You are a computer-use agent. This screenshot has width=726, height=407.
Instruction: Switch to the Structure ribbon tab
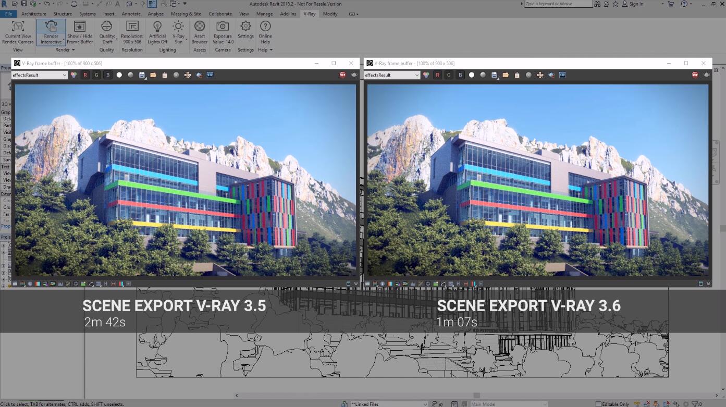coord(63,14)
